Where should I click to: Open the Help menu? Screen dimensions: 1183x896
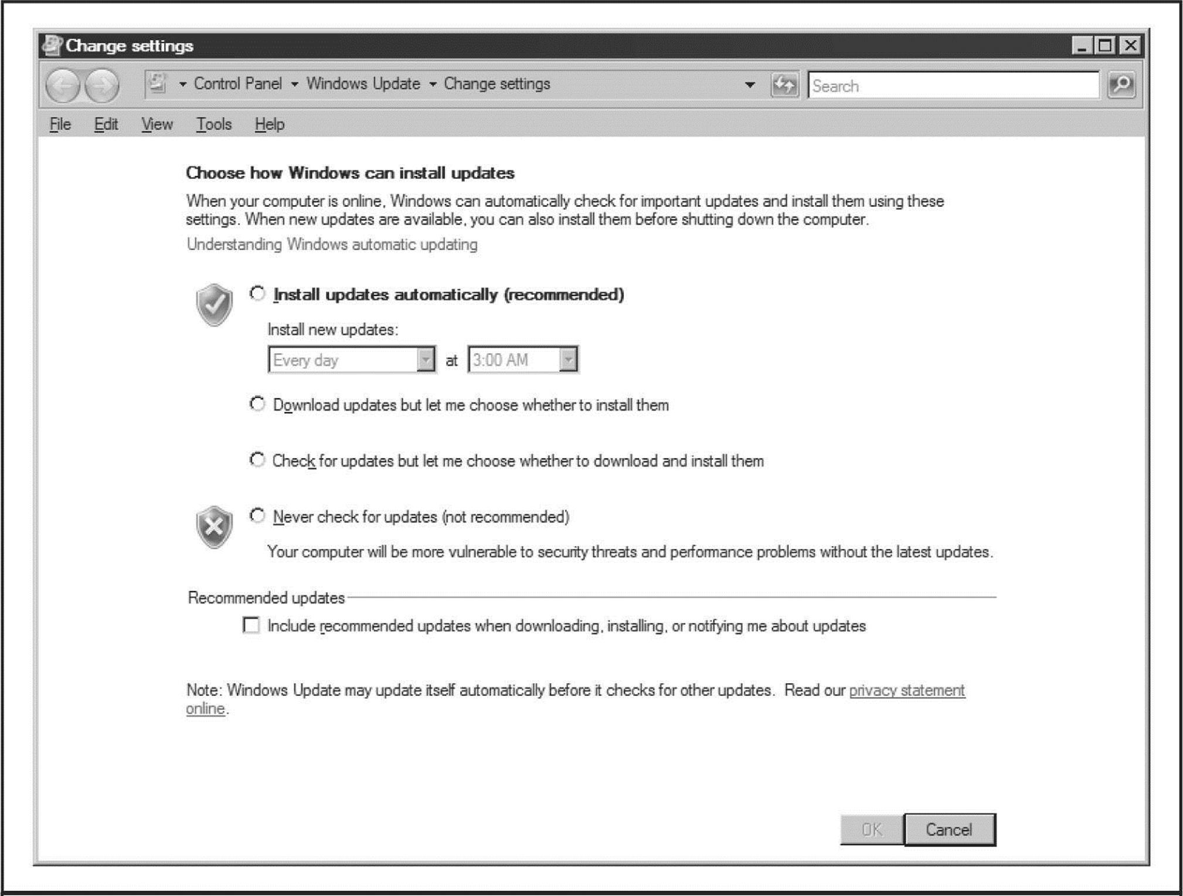270,124
